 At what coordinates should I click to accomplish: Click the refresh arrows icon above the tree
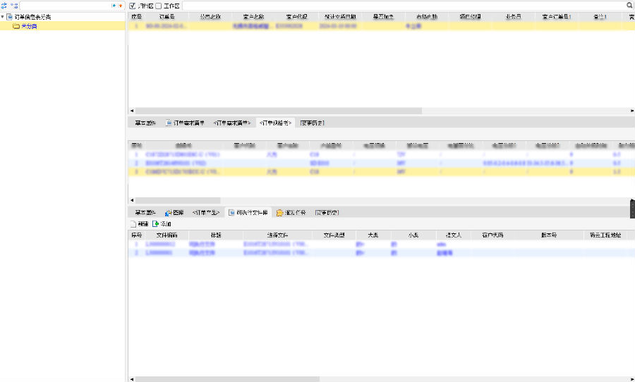pos(4,5)
